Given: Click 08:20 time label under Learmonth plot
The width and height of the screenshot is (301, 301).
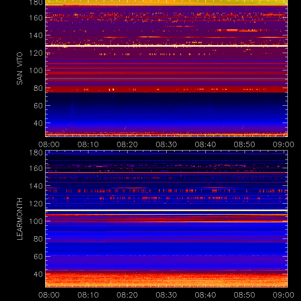Looking at the screenshot, I should point(127,295).
